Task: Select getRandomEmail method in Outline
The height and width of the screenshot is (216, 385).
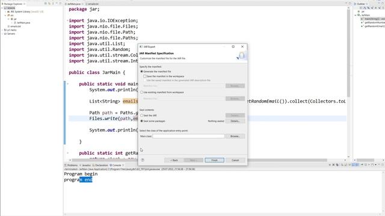Action: pos(373,26)
